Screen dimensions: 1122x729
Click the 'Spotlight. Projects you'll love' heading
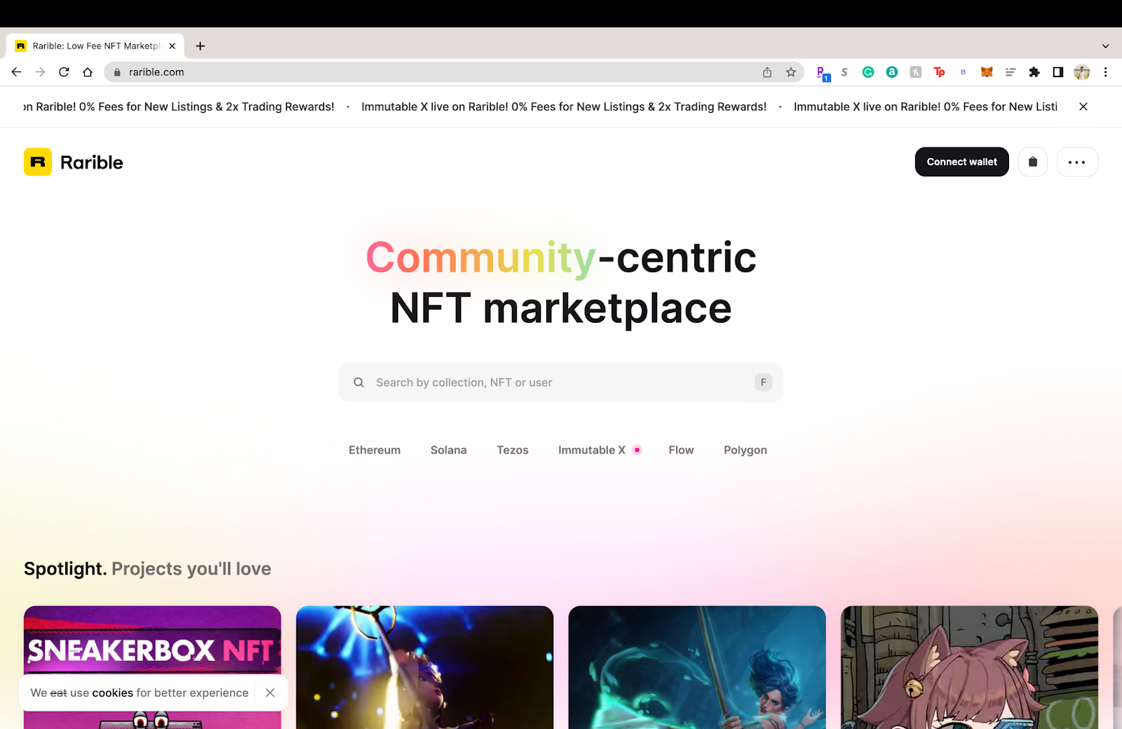[147, 568]
